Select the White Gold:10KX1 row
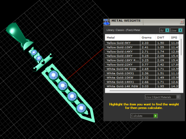186x139 pixels. click(142, 73)
